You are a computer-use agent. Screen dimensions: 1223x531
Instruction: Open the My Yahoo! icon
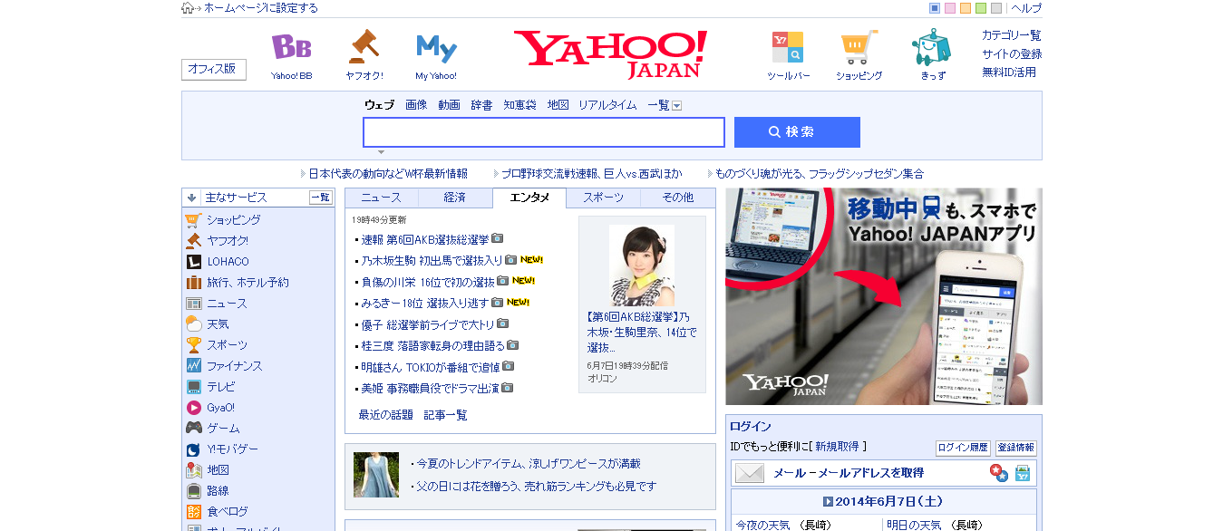tap(436, 48)
